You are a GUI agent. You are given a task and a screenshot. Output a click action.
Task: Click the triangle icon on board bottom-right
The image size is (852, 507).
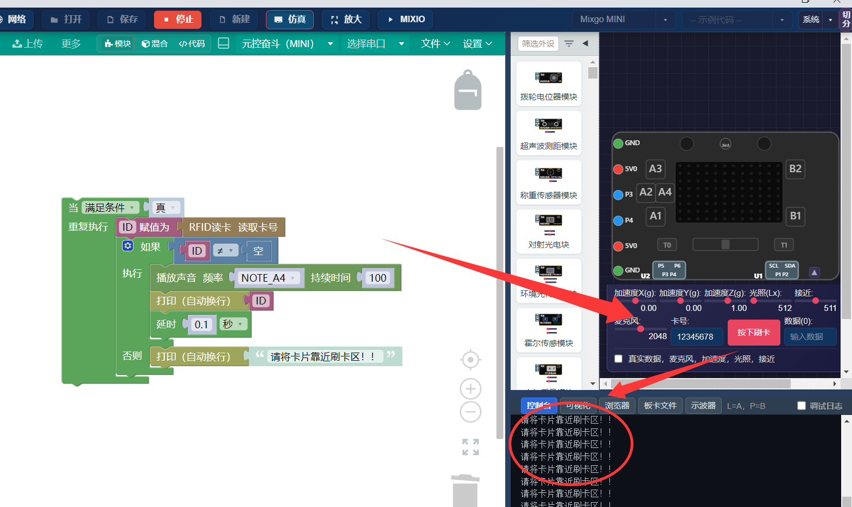814,272
